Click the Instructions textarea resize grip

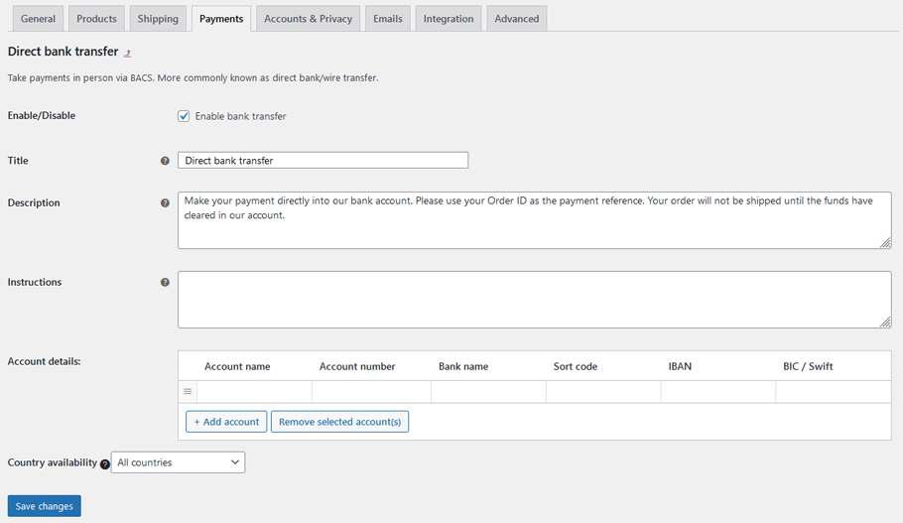click(x=885, y=322)
